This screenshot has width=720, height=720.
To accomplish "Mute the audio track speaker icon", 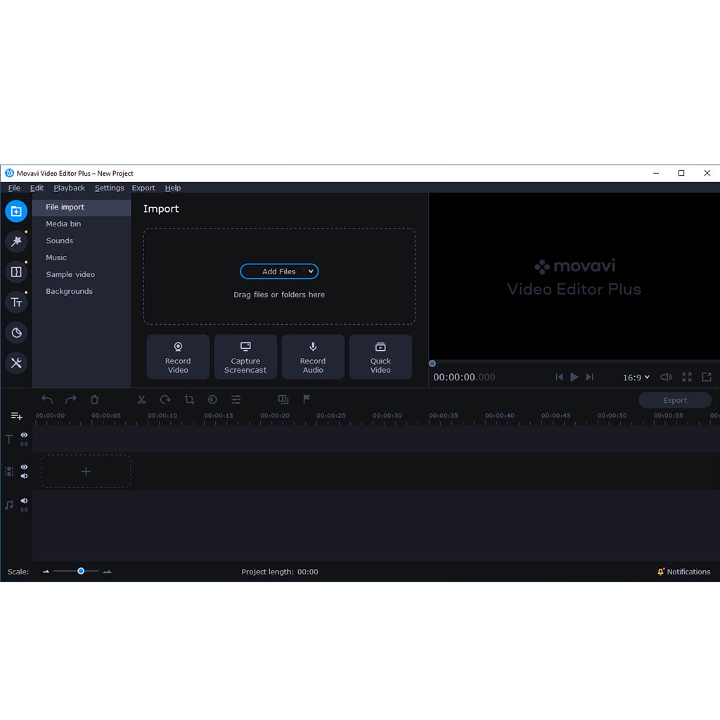I will pos(25,501).
